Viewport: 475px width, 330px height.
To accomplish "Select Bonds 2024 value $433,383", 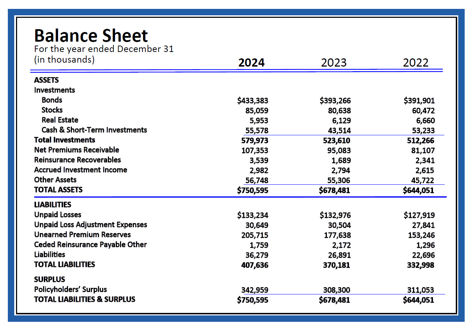I will click(x=252, y=101).
